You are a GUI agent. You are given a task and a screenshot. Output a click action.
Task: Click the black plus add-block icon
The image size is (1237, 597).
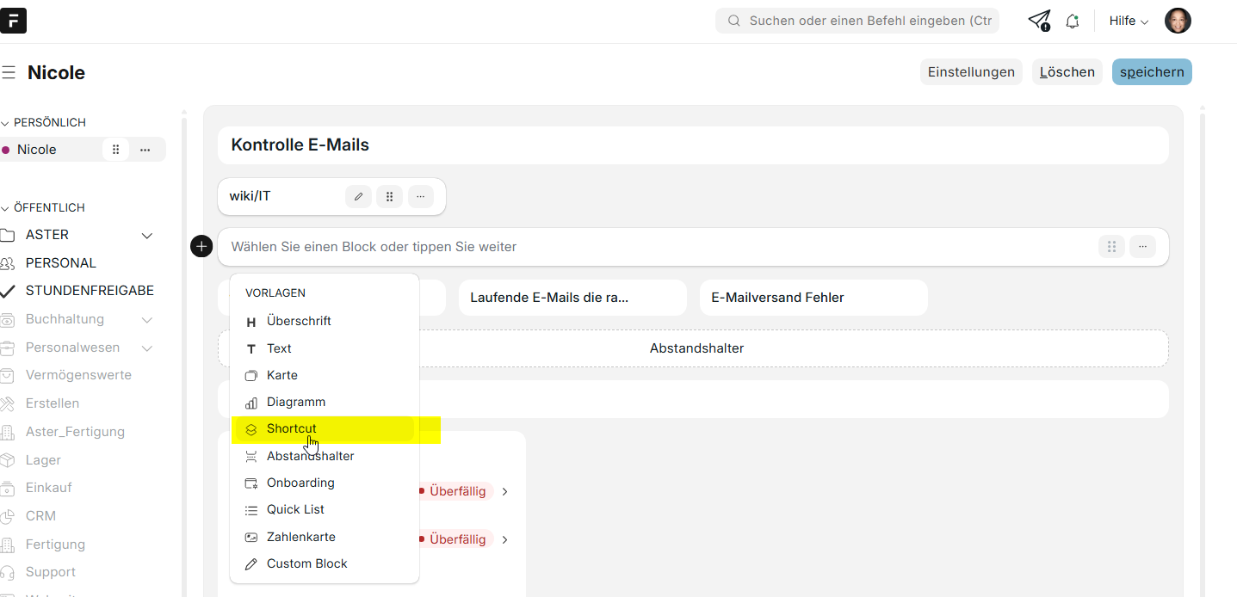[201, 247]
